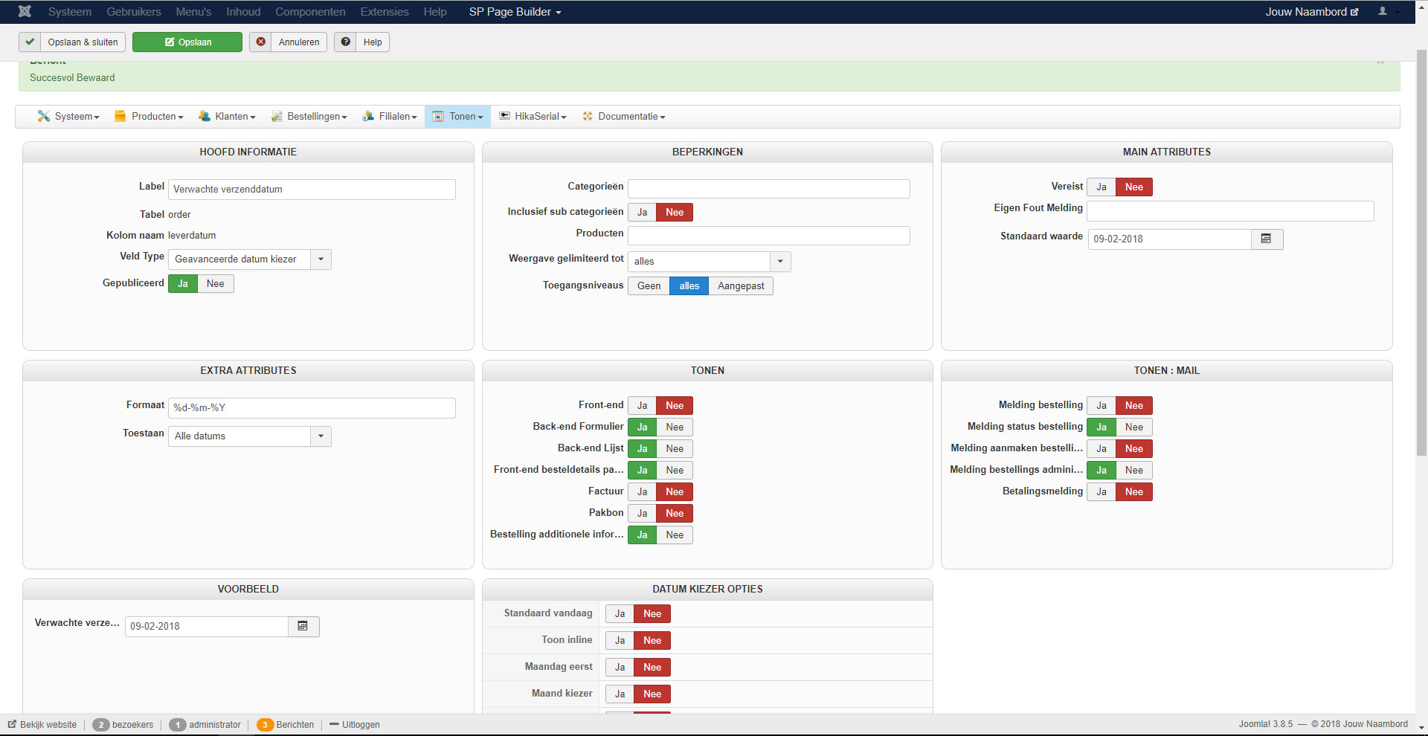Set Toon inline to Ja
Screen dimensions: 1428x736
(x=620, y=640)
